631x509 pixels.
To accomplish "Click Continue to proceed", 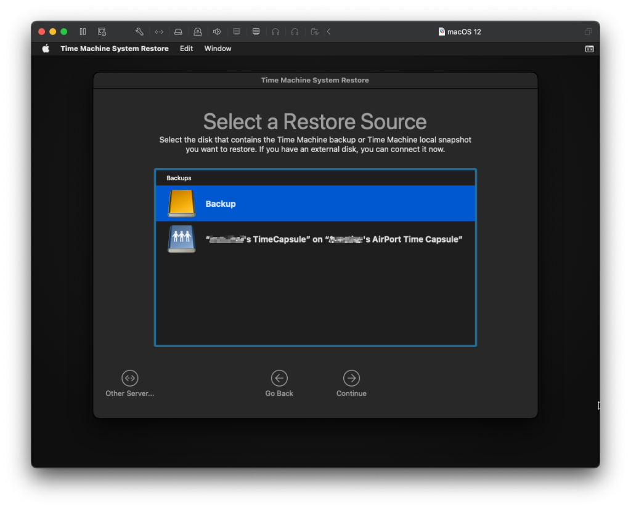I will (351, 384).
